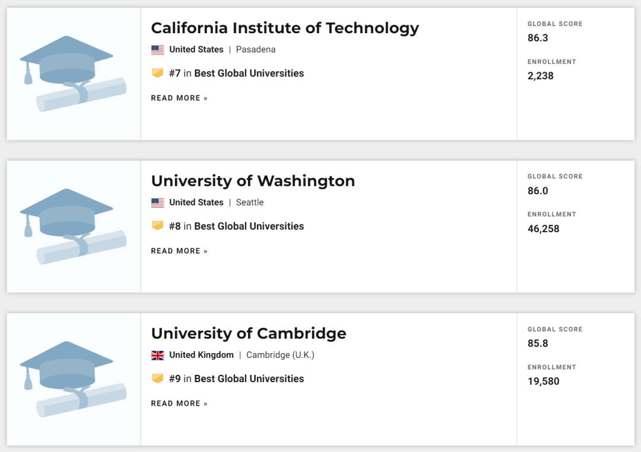The width and height of the screenshot is (641, 452).
Task: Open Best Global Universities link for #9
Action: tap(249, 379)
